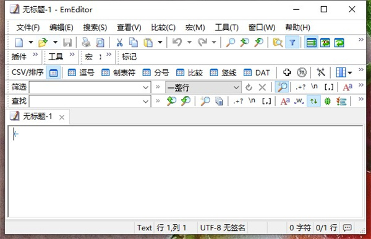This screenshot has width=371, height=239.
Task: Open the recent files dropdown arrow beside Open
Action: point(55,42)
